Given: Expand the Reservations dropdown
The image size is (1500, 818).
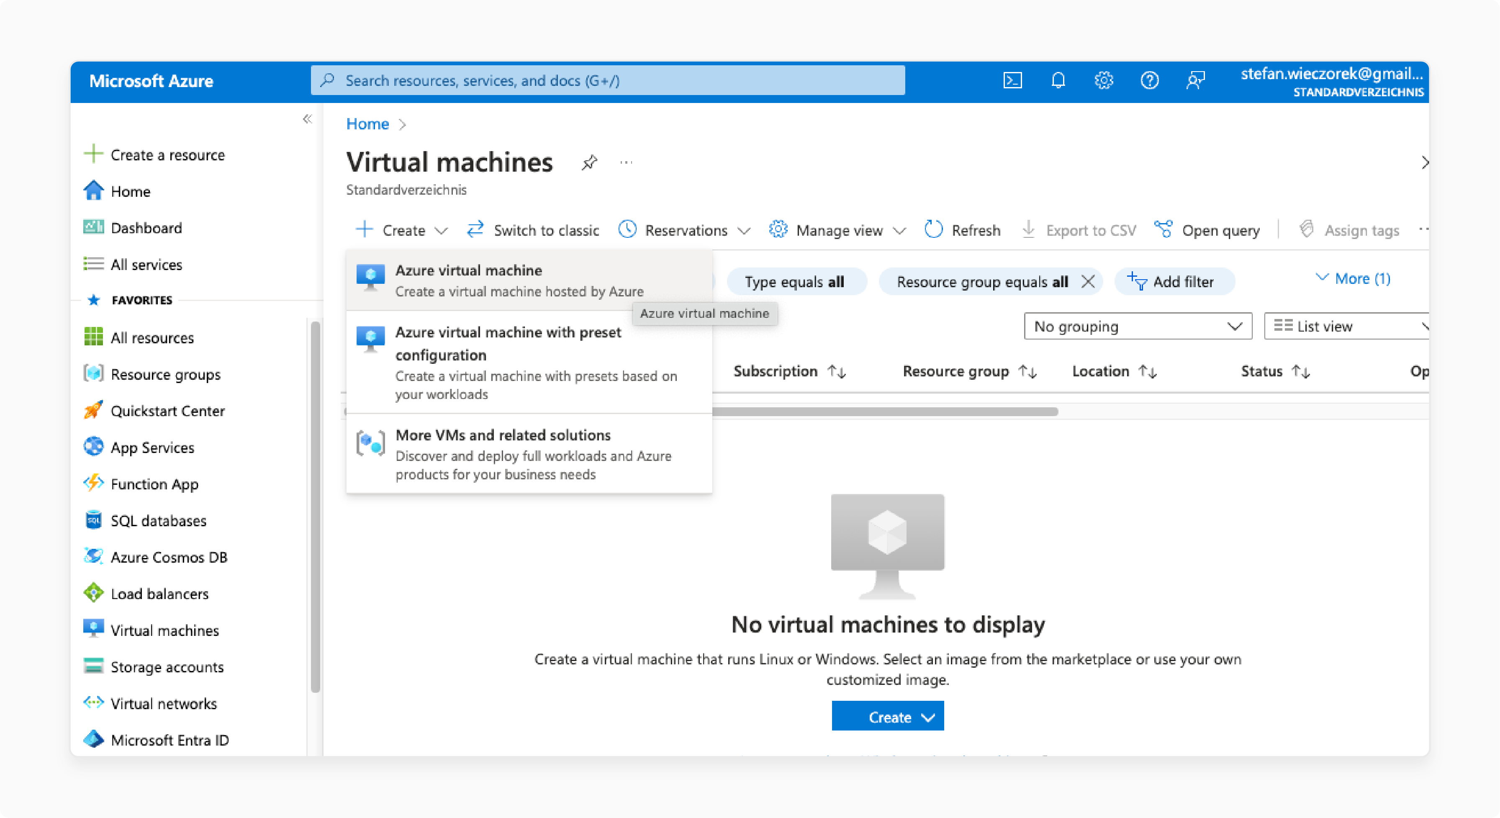Looking at the screenshot, I should (684, 230).
